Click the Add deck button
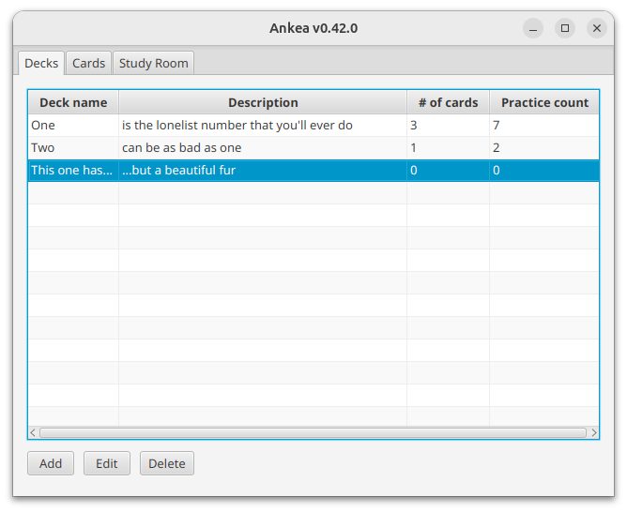This screenshot has height=512, width=627. pos(51,463)
